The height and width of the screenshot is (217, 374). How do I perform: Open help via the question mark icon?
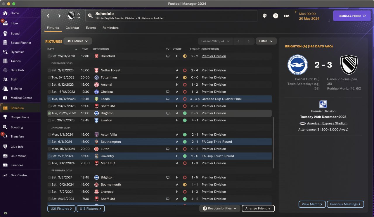[x=276, y=16]
